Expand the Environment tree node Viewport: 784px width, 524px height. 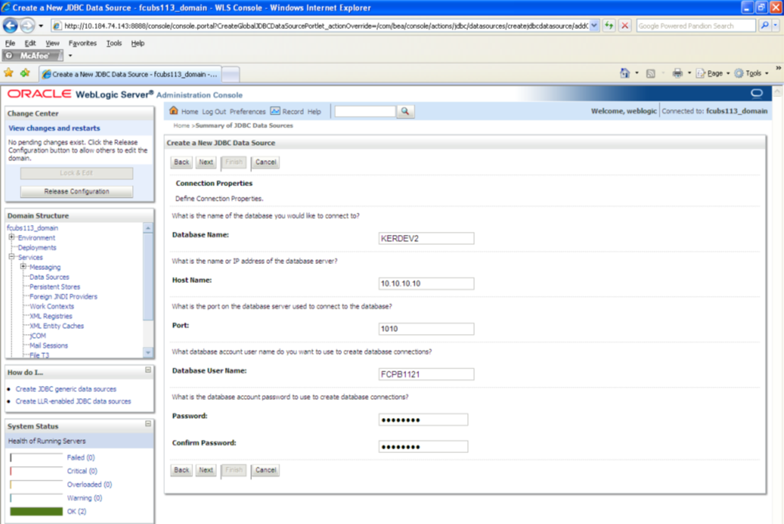click(x=11, y=237)
